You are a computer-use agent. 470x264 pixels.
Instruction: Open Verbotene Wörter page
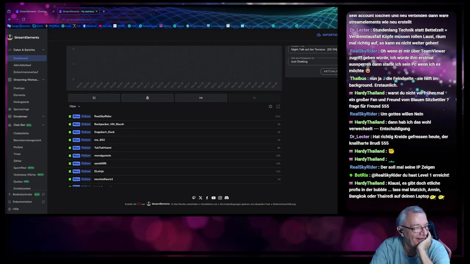pos(25,175)
